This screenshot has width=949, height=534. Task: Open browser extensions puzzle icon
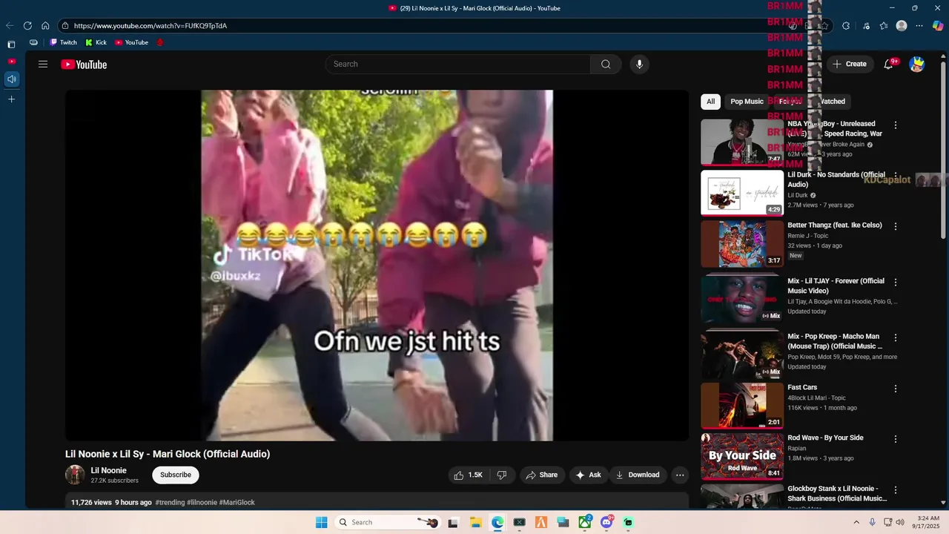click(x=846, y=26)
